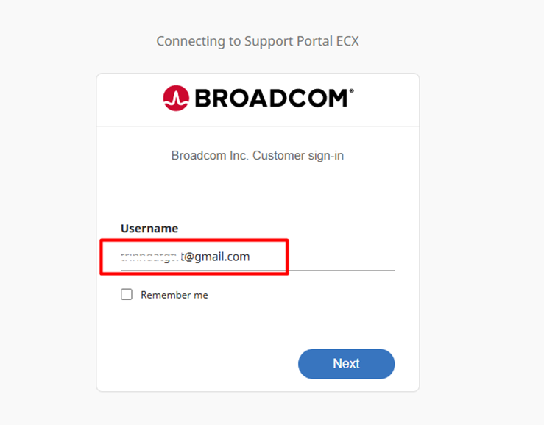This screenshot has width=544, height=425.
Task: Click the red highlight box around the username
Action: click(287, 257)
